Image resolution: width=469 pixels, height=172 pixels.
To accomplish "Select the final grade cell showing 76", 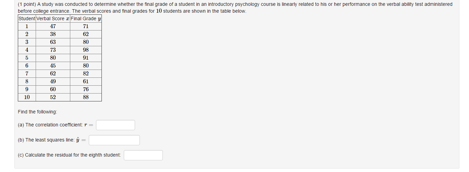I will pyautogui.click(x=86, y=89).
